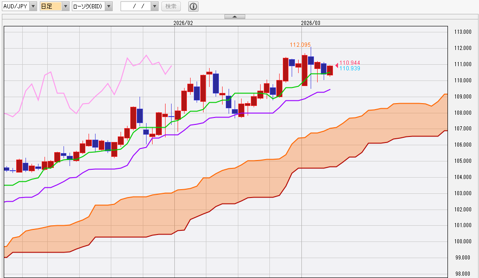Click the 110.944 price label
The height and width of the screenshot is (278, 479).
coord(350,63)
